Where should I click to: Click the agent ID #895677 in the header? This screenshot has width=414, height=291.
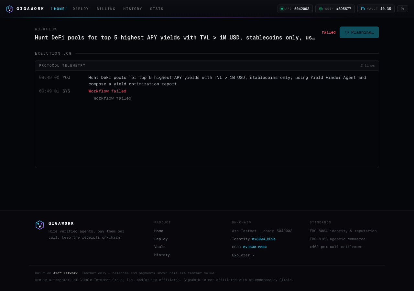(343, 9)
